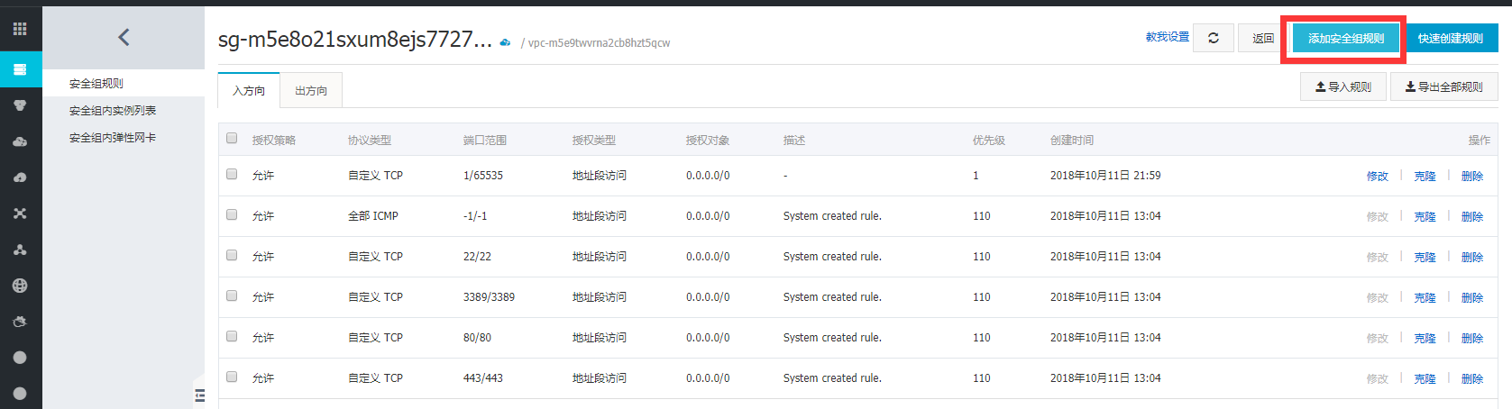Collapse the side menu with handle icon
Image resolution: width=1512 pixels, height=409 pixels.
(199, 395)
